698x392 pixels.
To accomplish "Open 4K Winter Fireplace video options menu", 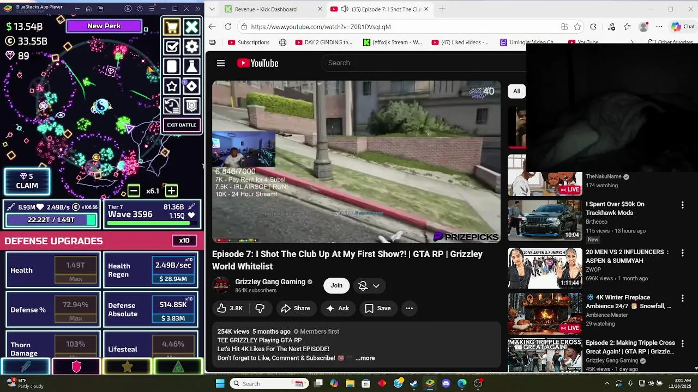I will tap(682, 298).
